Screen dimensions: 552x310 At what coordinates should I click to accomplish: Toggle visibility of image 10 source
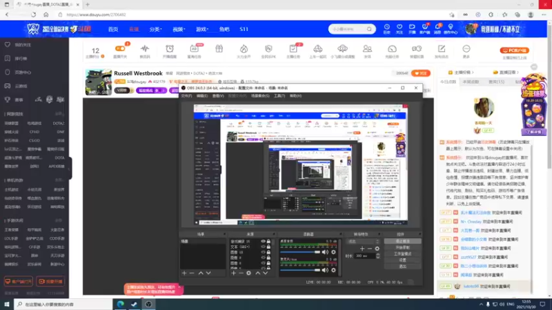(263, 252)
